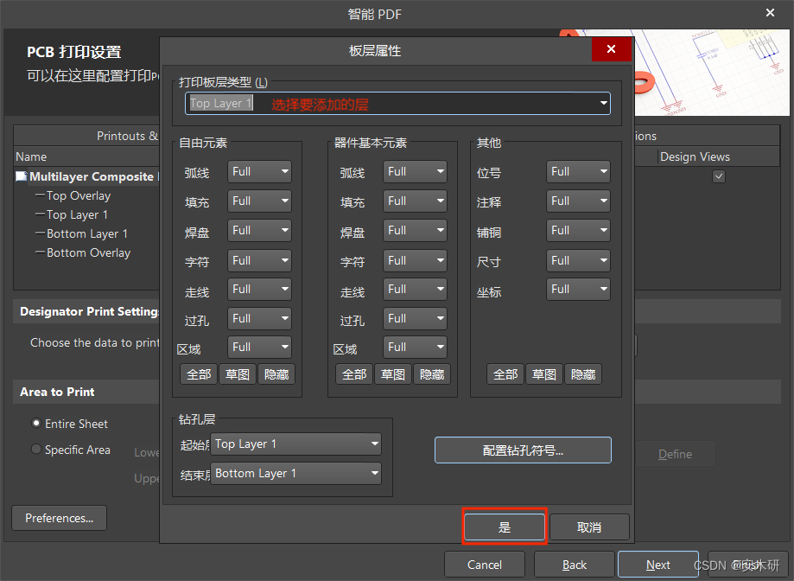This screenshot has width=794, height=581.
Task: Confirm the dialog with 是
Action: (x=504, y=526)
